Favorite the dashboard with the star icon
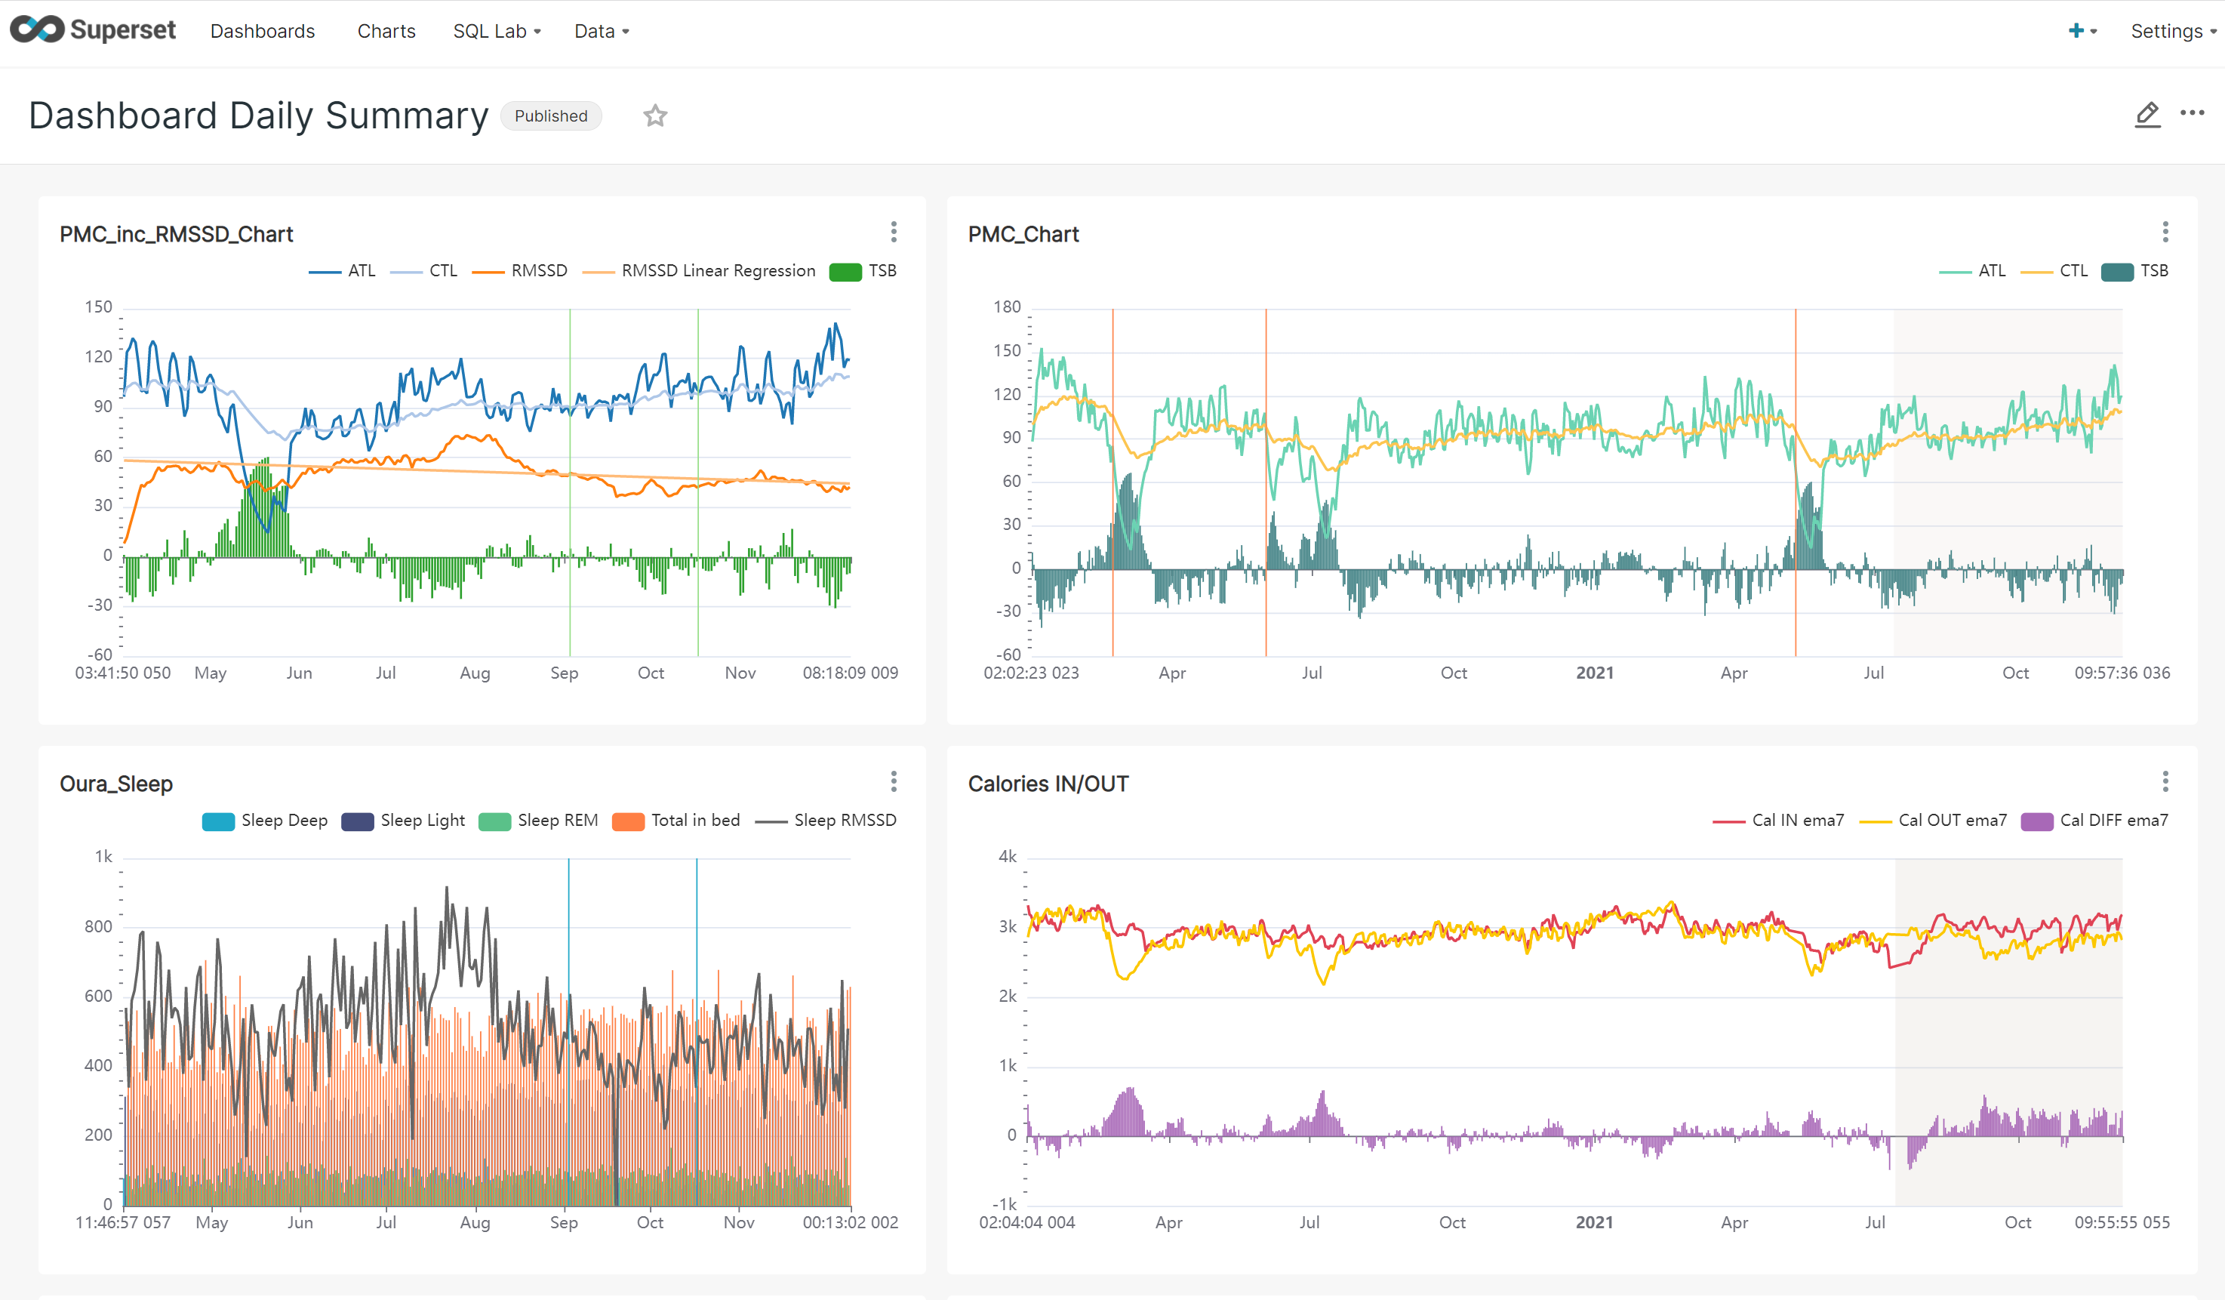Image resolution: width=2225 pixels, height=1300 pixels. click(654, 116)
